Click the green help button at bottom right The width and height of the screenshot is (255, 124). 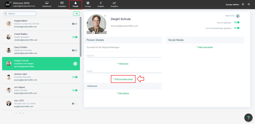point(248,118)
